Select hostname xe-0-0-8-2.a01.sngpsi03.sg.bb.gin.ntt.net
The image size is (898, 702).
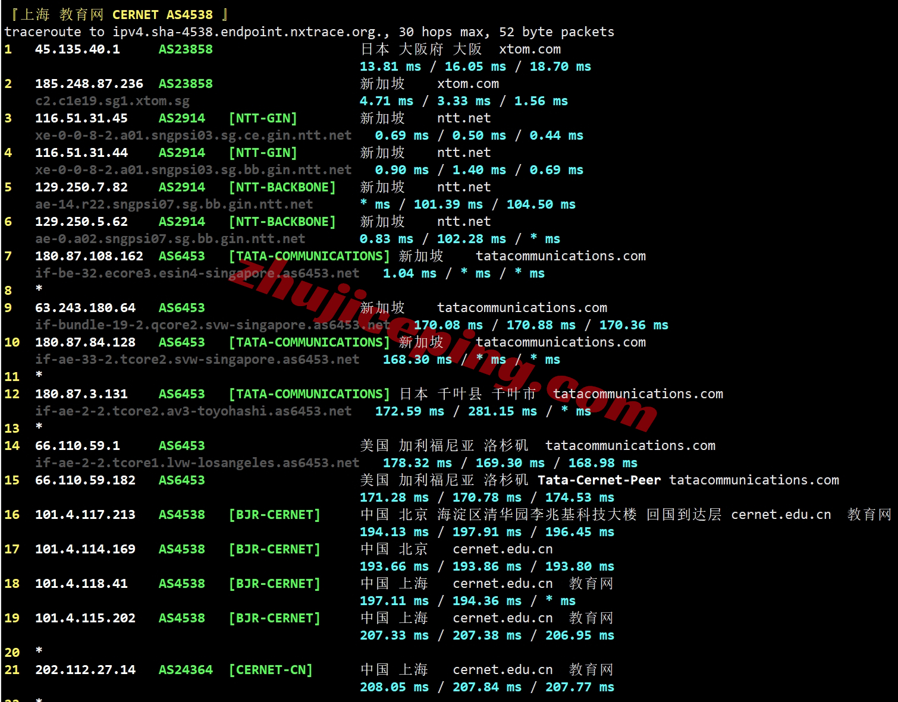tap(193, 169)
